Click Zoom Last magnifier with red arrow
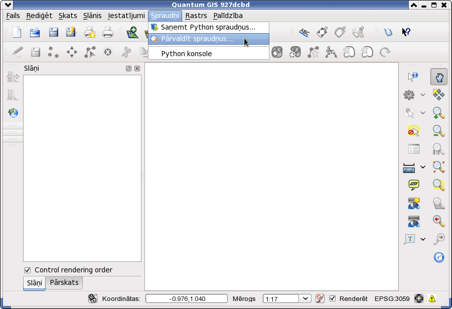Image resolution: width=452 pixels, height=309 pixels. click(438, 221)
